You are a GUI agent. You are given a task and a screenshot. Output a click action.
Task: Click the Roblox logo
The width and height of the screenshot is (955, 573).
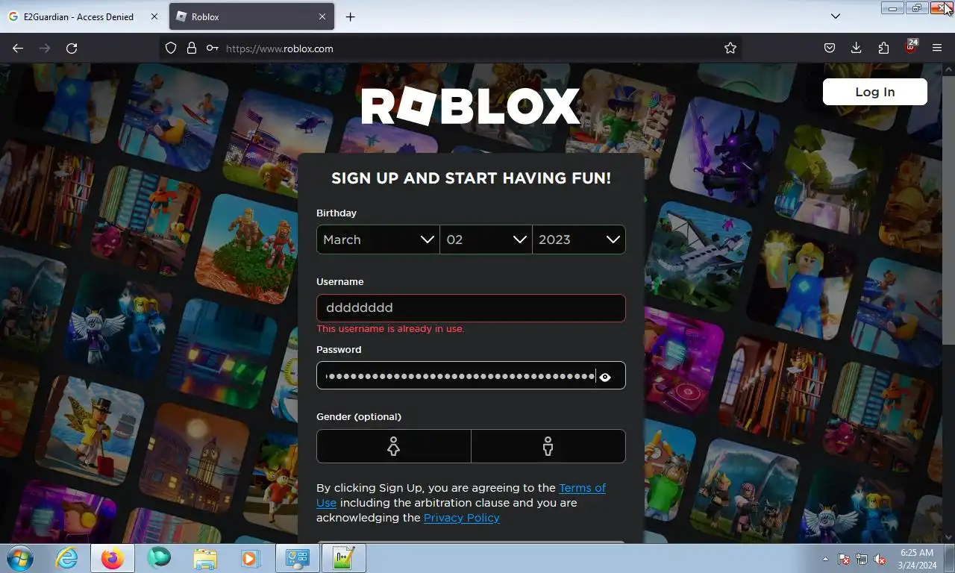(471, 107)
